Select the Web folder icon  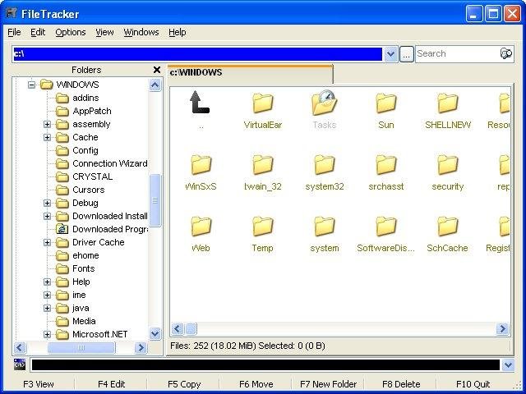pyautogui.click(x=201, y=227)
